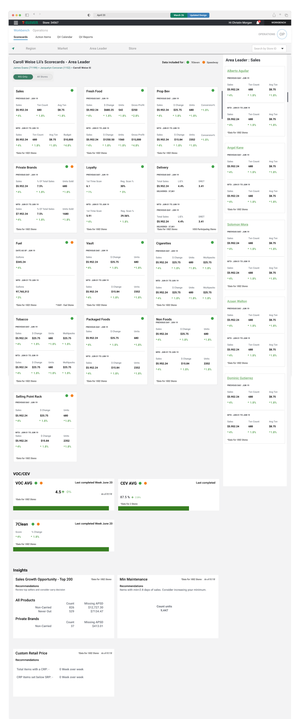Open the QV Calendar tab
The width and height of the screenshot is (304, 719).
tap(65, 37)
